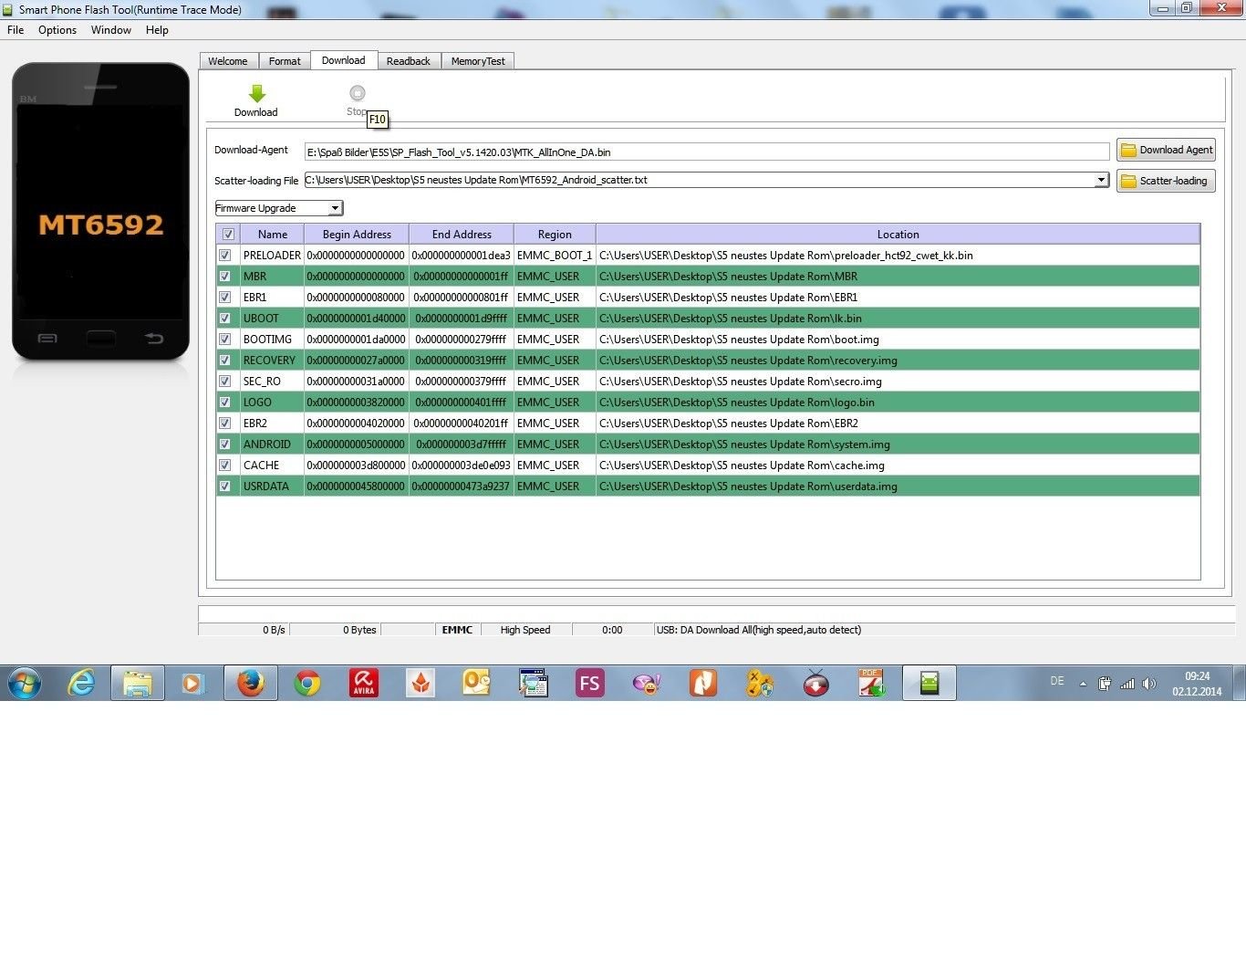Switch to the Format tab
1246x973 pixels.
coord(285,61)
